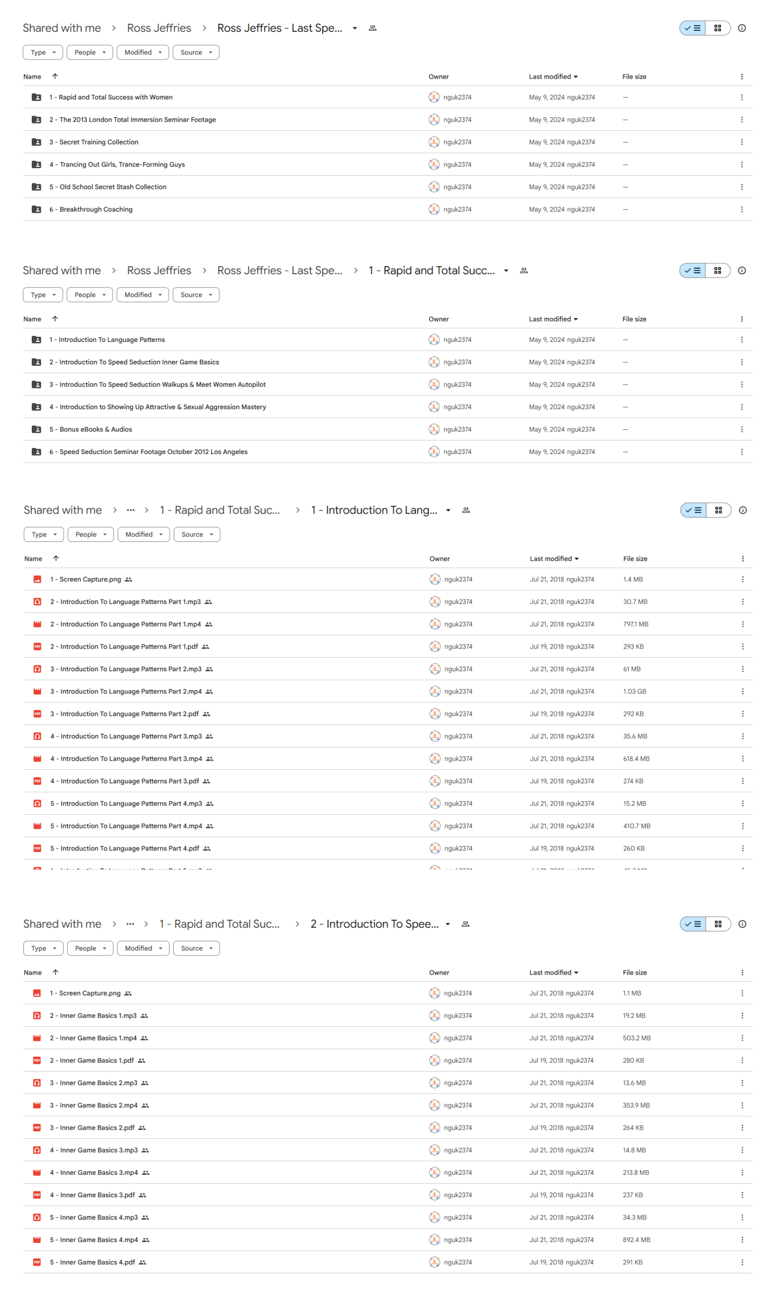Open more actions for 5 - Bonus eBooks & Audios
777x1293 pixels.
pos(741,429)
